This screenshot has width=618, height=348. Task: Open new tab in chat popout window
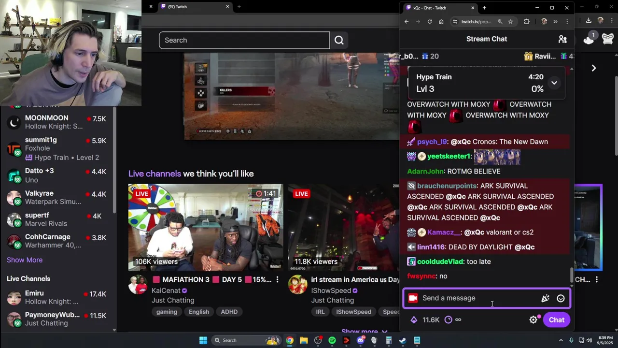(x=484, y=8)
